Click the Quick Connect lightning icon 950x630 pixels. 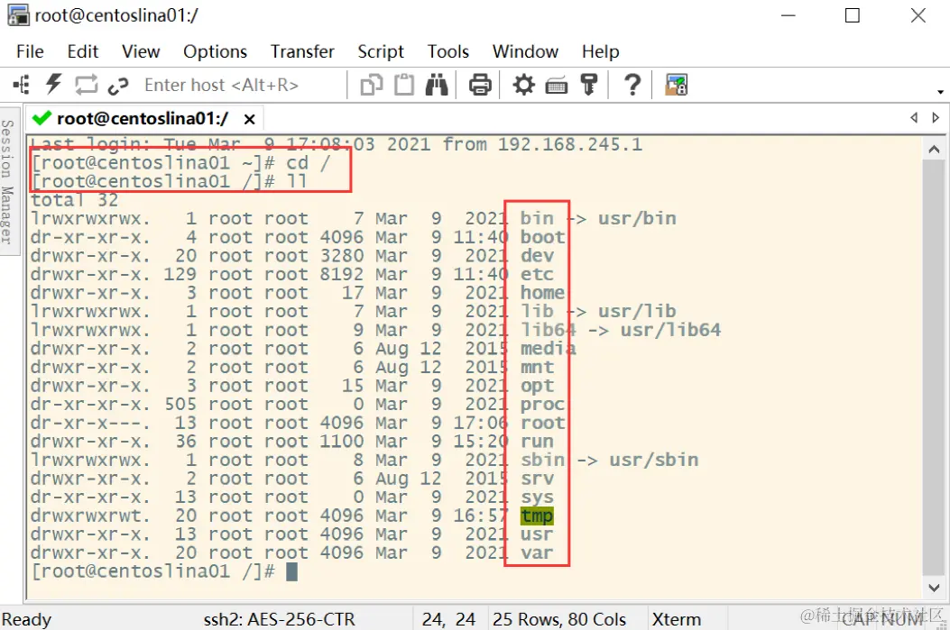point(54,84)
